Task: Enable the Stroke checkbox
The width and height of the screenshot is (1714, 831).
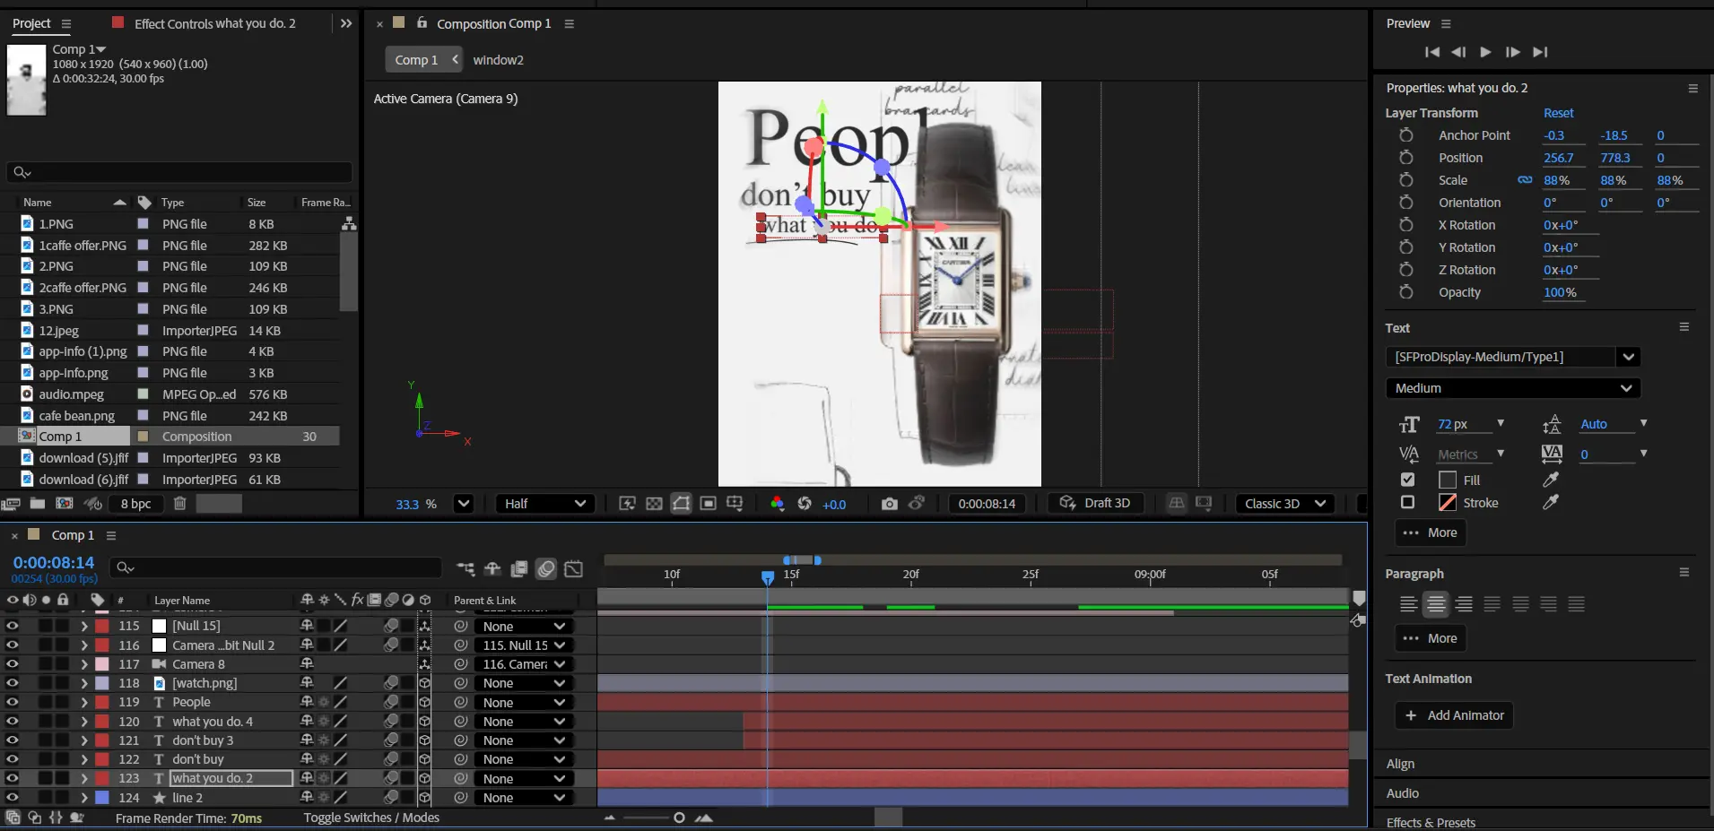Action: click(x=1407, y=503)
